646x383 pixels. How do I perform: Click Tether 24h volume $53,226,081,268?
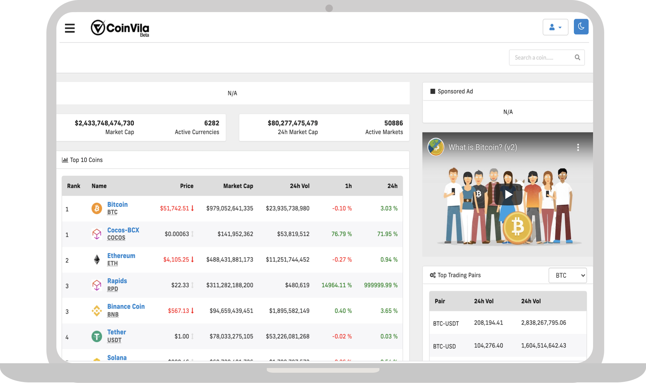click(287, 337)
